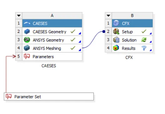Click blue corner triangle of ANSYS Meshing cell
The image size is (165, 114).
80,50
